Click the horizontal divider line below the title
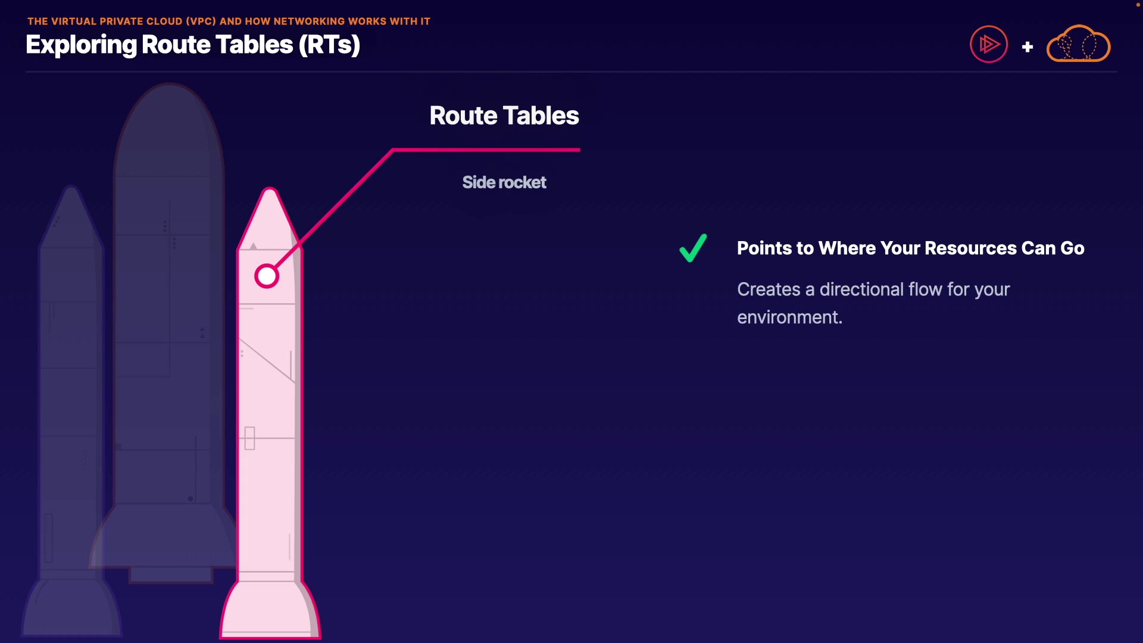 [571, 72]
